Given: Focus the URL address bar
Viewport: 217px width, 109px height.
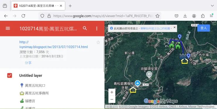Looking at the screenshot, I should pos(103,16).
